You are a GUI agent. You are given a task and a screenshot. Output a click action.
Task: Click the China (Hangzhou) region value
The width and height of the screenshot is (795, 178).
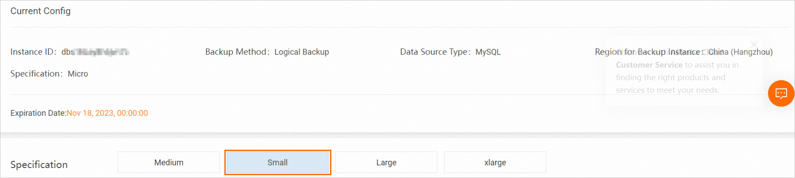pos(740,52)
